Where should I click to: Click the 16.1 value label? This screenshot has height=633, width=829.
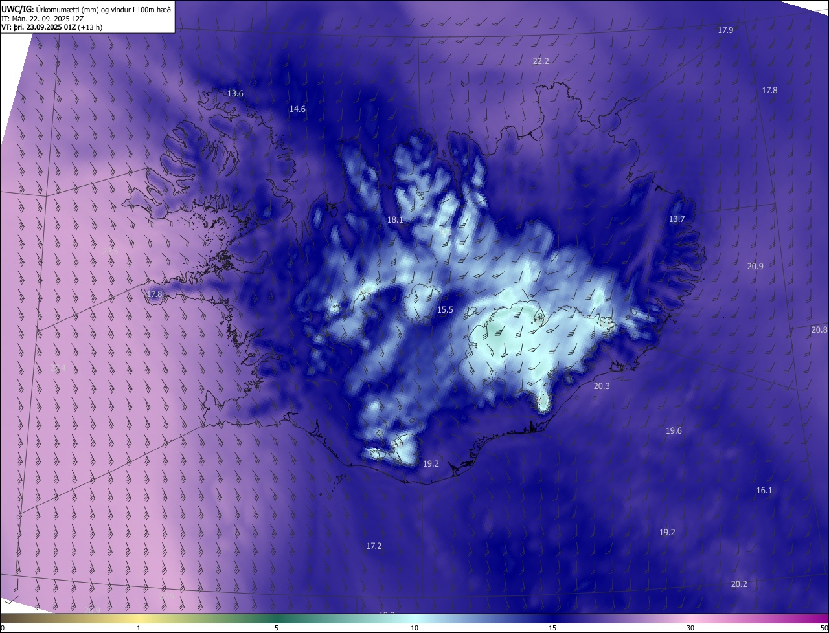point(764,490)
